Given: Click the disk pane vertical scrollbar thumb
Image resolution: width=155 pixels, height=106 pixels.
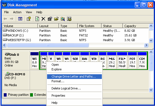Looking at the screenshot, I should 151,63.
